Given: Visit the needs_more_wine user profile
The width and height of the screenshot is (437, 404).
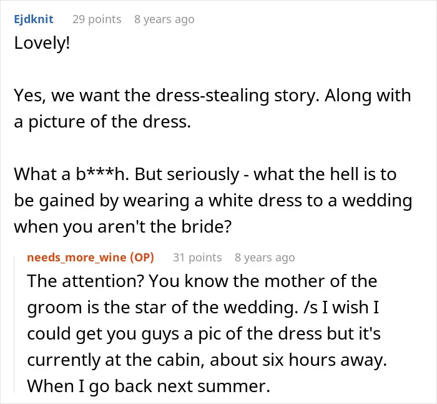Looking at the screenshot, I should [x=77, y=257].
